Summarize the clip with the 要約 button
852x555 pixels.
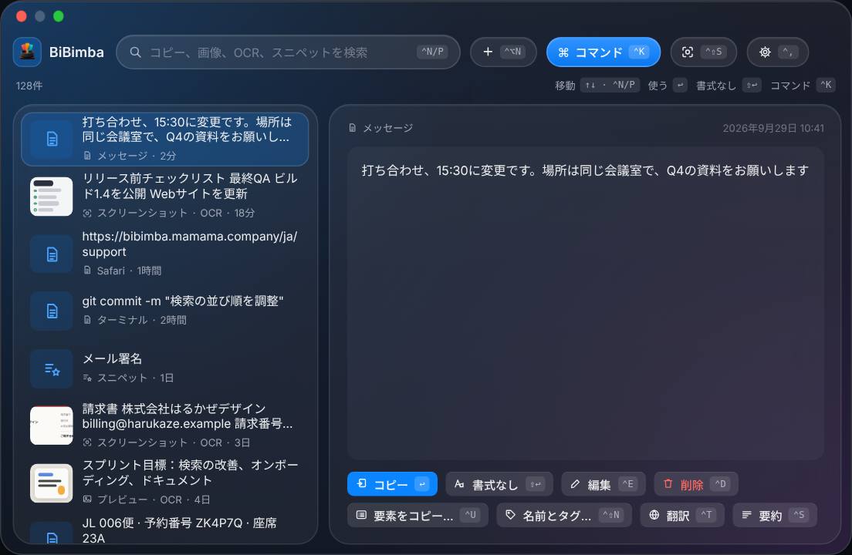click(774, 515)
